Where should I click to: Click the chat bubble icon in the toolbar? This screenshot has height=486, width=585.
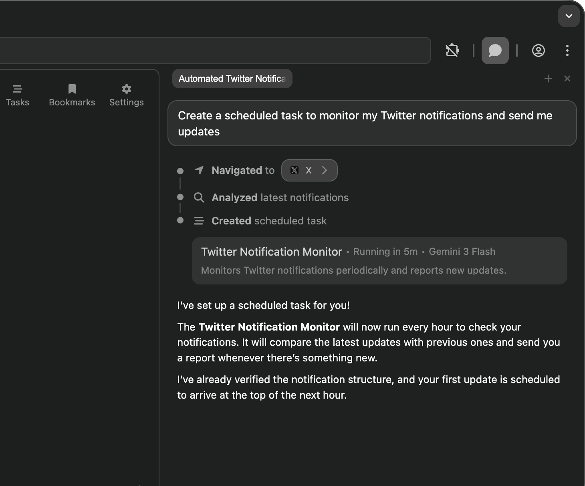pyautogui.click(x=495, y=50)
